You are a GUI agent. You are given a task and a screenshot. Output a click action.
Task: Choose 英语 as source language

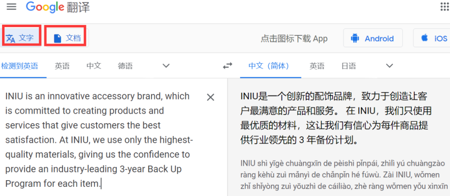(62, 66)
